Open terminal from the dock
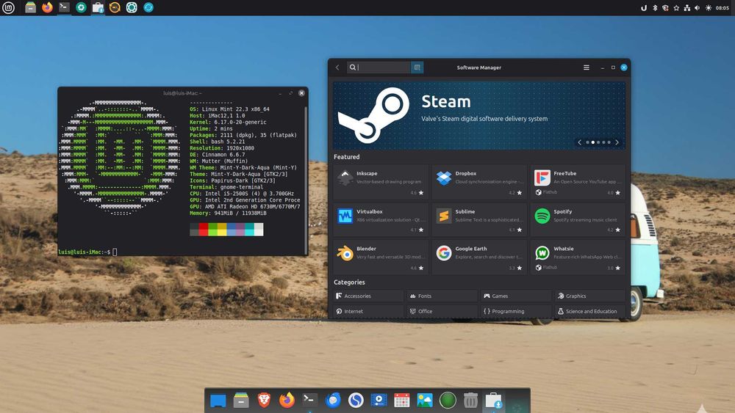Image resolution: width=735 pixels, height=413 pixels. [309, 401]
